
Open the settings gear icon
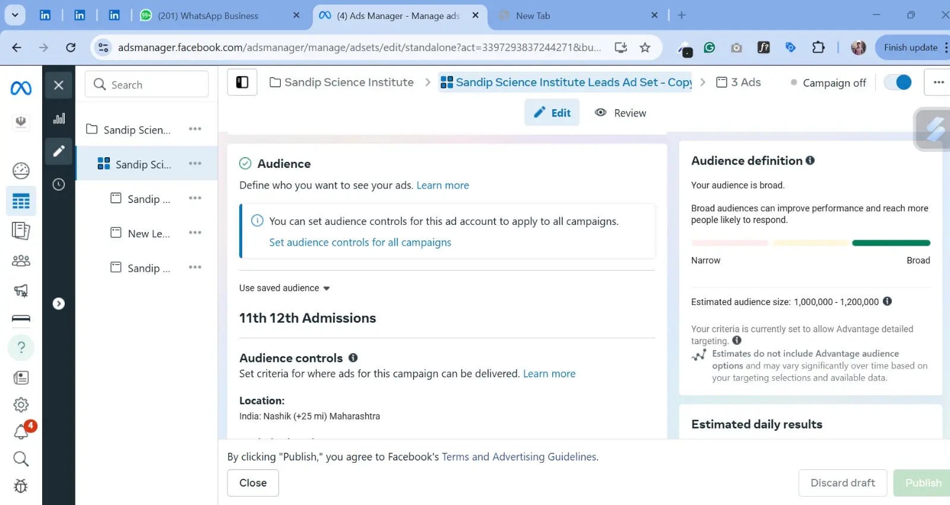[x=21, y=405]
